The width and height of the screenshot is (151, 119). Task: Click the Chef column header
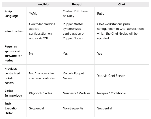pyautogui.click(x=122, y=5)
